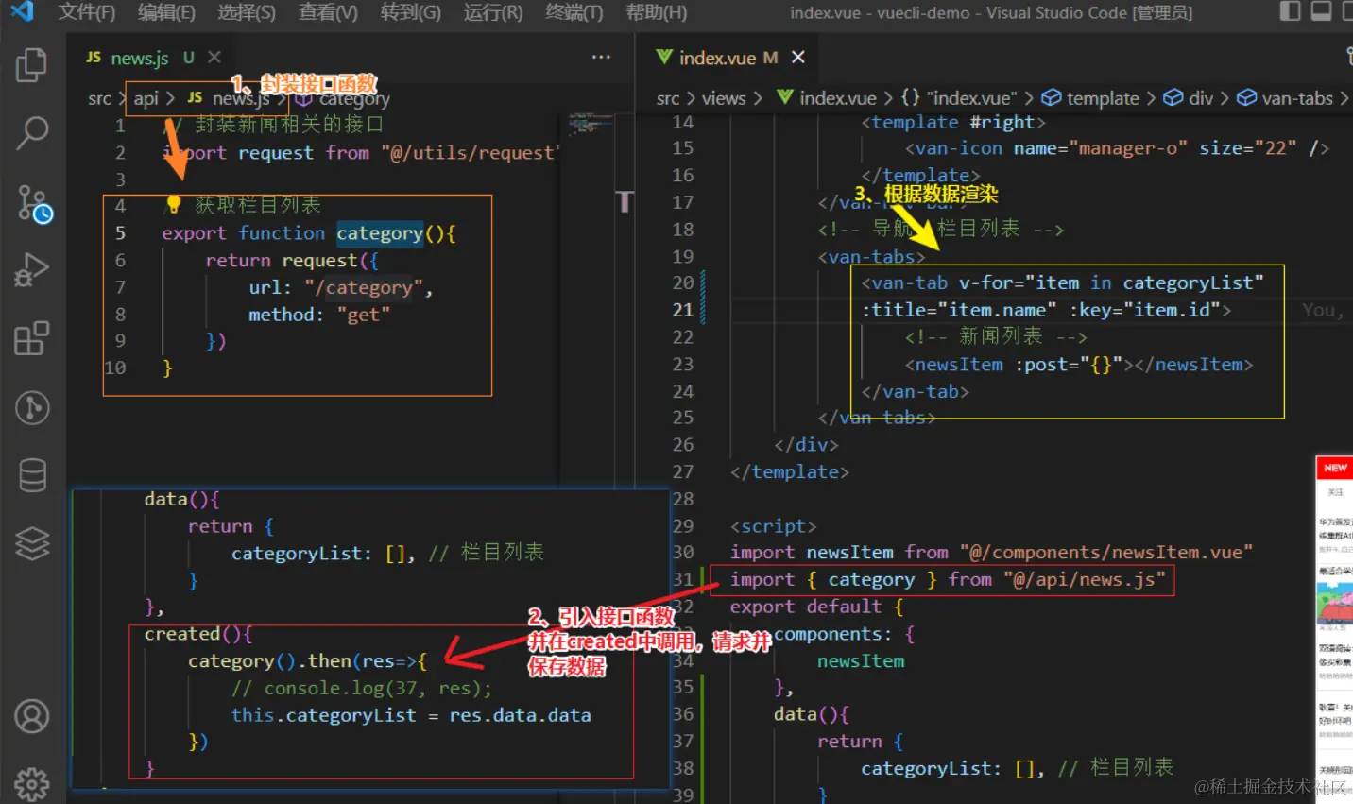Open Run and Debug view
Screen dimensions: 1353x804
[32, 270]
